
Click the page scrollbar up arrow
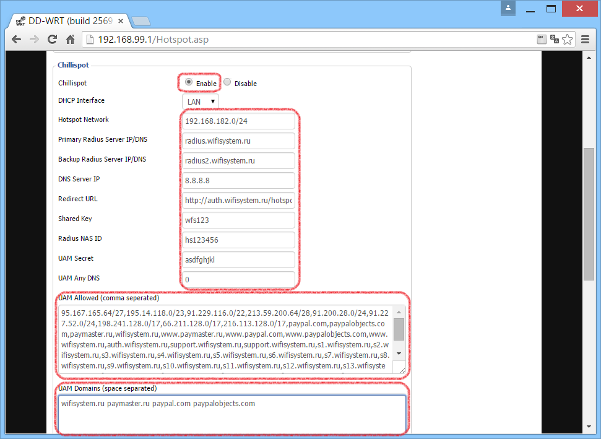point(589,58)
